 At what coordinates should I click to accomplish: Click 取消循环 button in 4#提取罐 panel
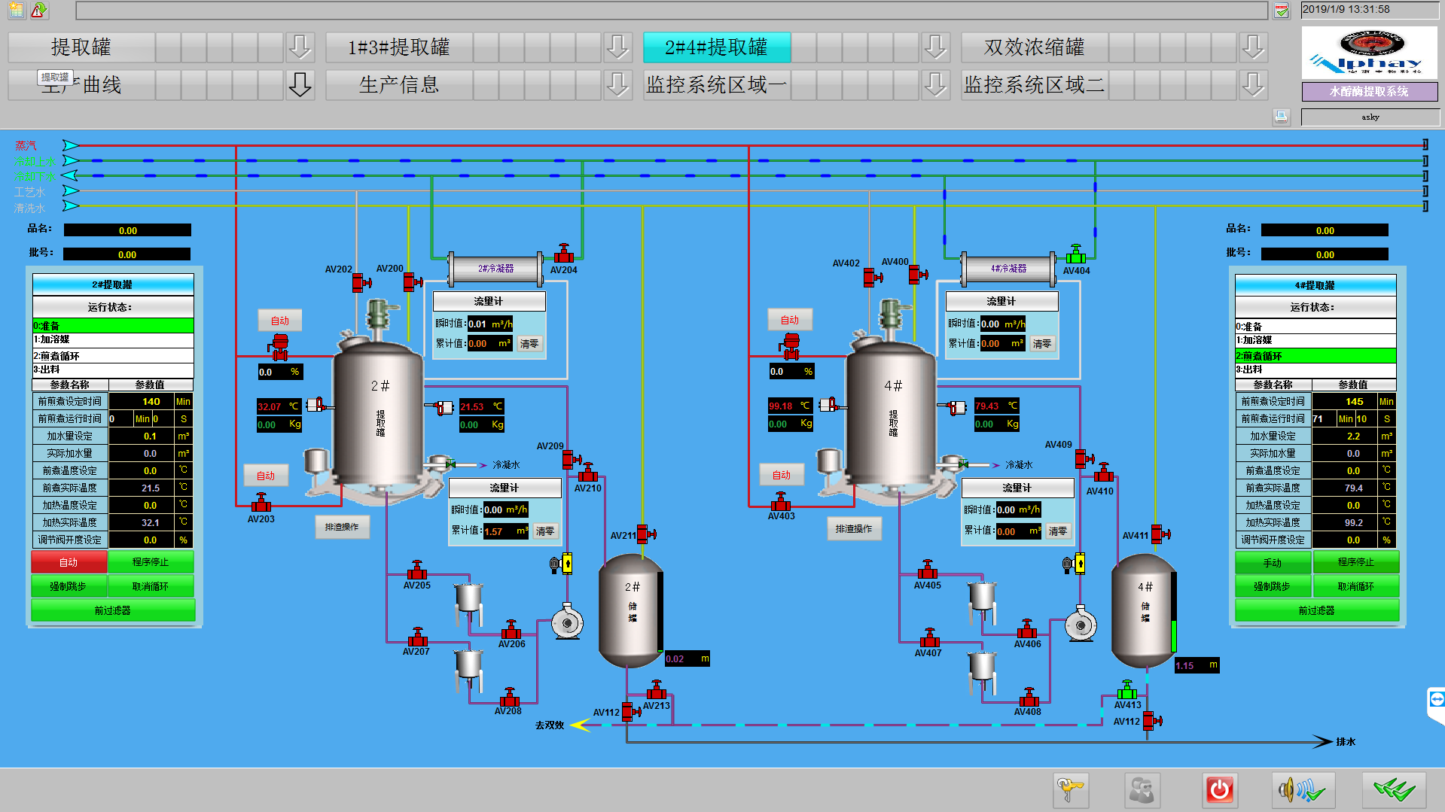pyautogui.click(x=1356, y=586)
